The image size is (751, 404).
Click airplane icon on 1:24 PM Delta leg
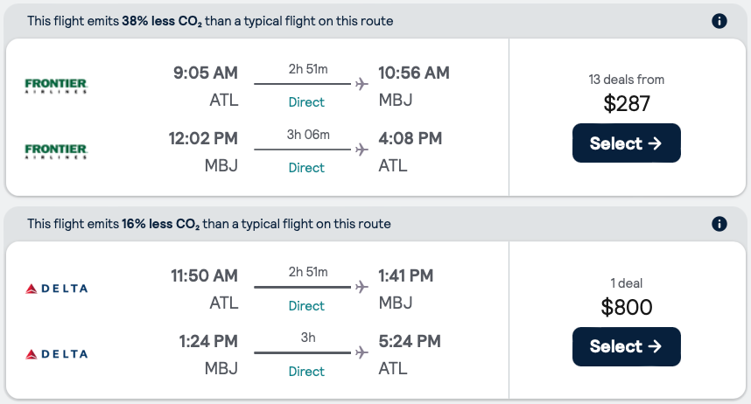coord(361,352)
